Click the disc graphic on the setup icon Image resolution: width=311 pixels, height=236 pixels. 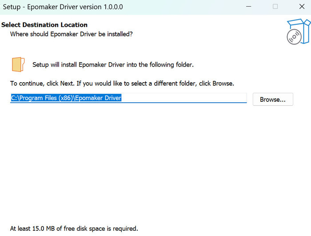pos(294,37)
